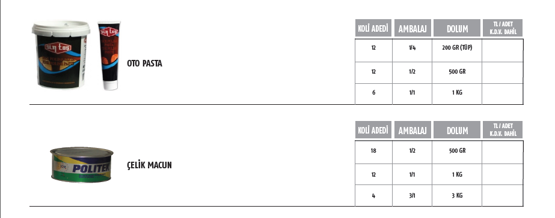Click the 3/1 ambalaj cell
This screenshot has height=218, width=555.
(x=412, y=195)
